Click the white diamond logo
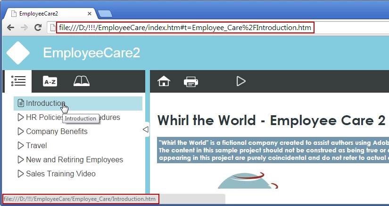 (x=18, y=53)
